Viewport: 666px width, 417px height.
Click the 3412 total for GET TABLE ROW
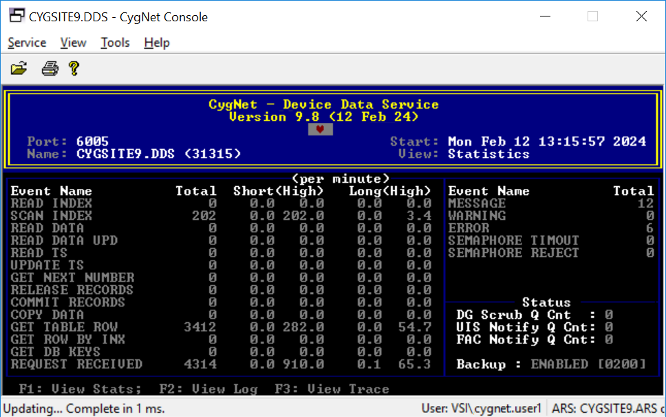click(x=200, y=327)
